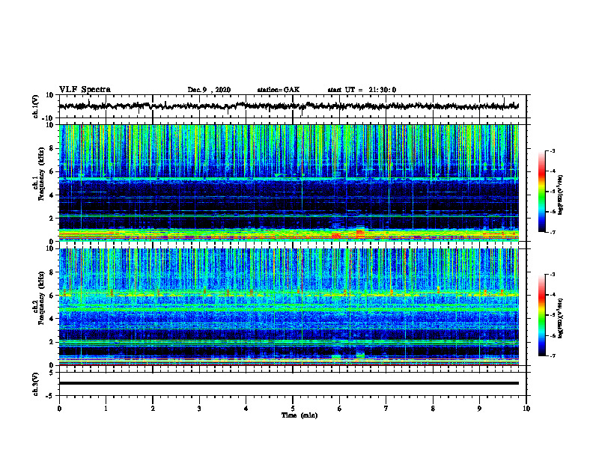
Task: Click the "-3" label on ch.1 color scale
Action: point(553,150)
